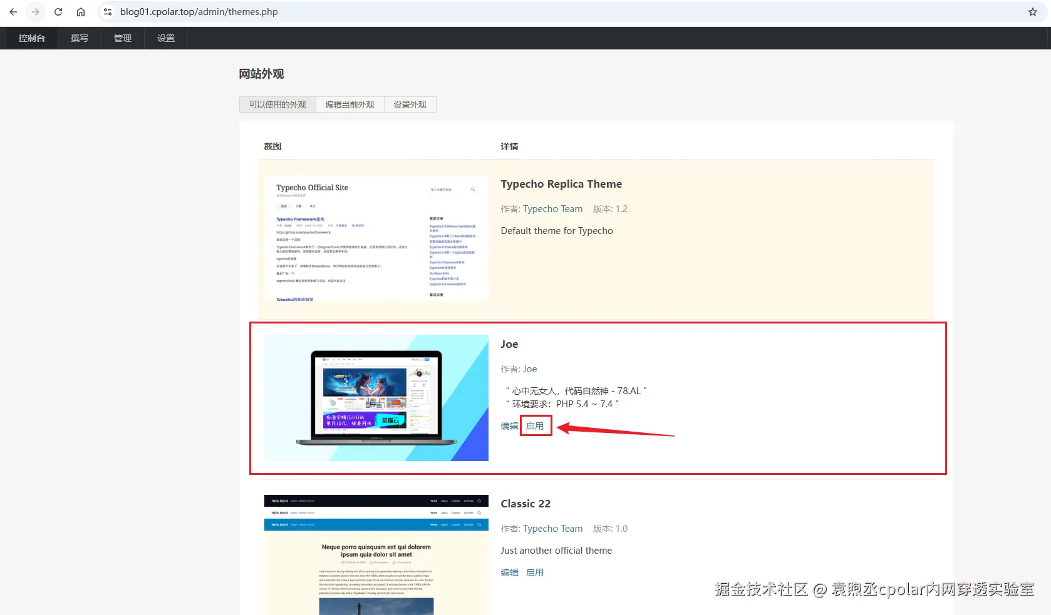This screenshot has height=615, width=1051.
Task: Edit the Classic 22 theme via 编辑
Action: pyautogui.click(x=509, y=572)
